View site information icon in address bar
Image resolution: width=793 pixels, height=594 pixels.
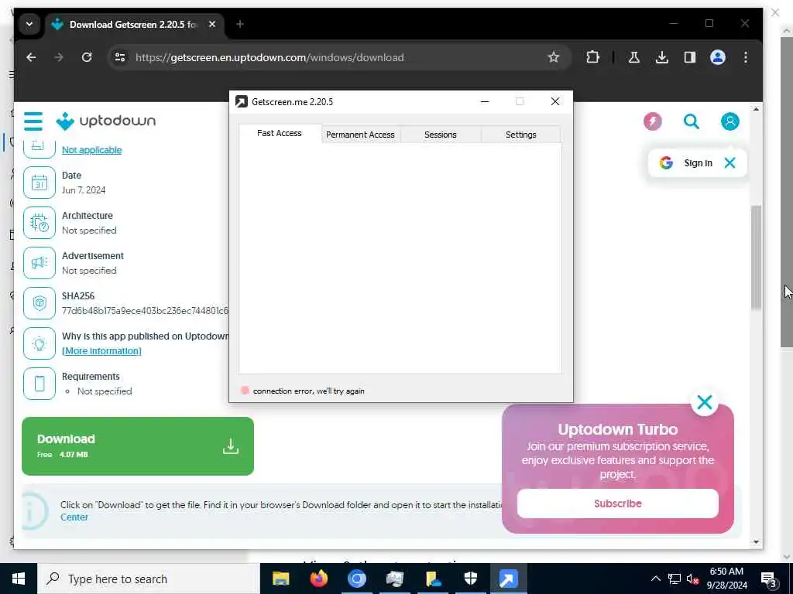120,57
